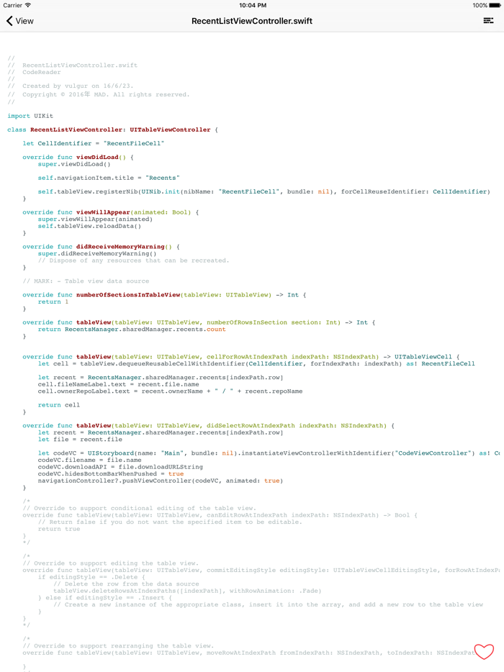Click the 'Created by vulgur' header comment
The image size is (504, 672).
(71, 86)
